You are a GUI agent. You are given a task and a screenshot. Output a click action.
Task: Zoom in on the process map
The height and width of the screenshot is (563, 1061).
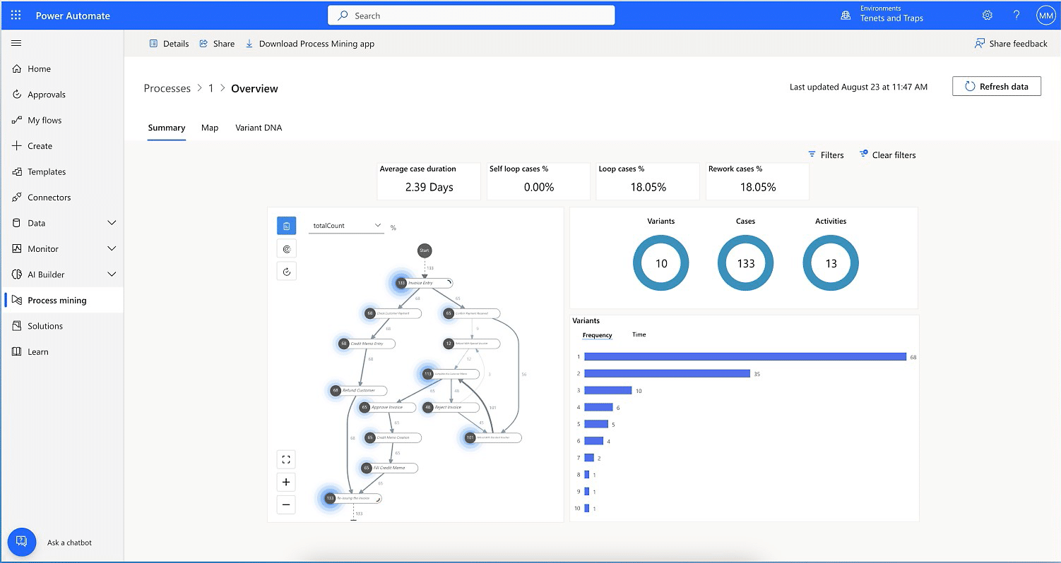tap(286, 482)
